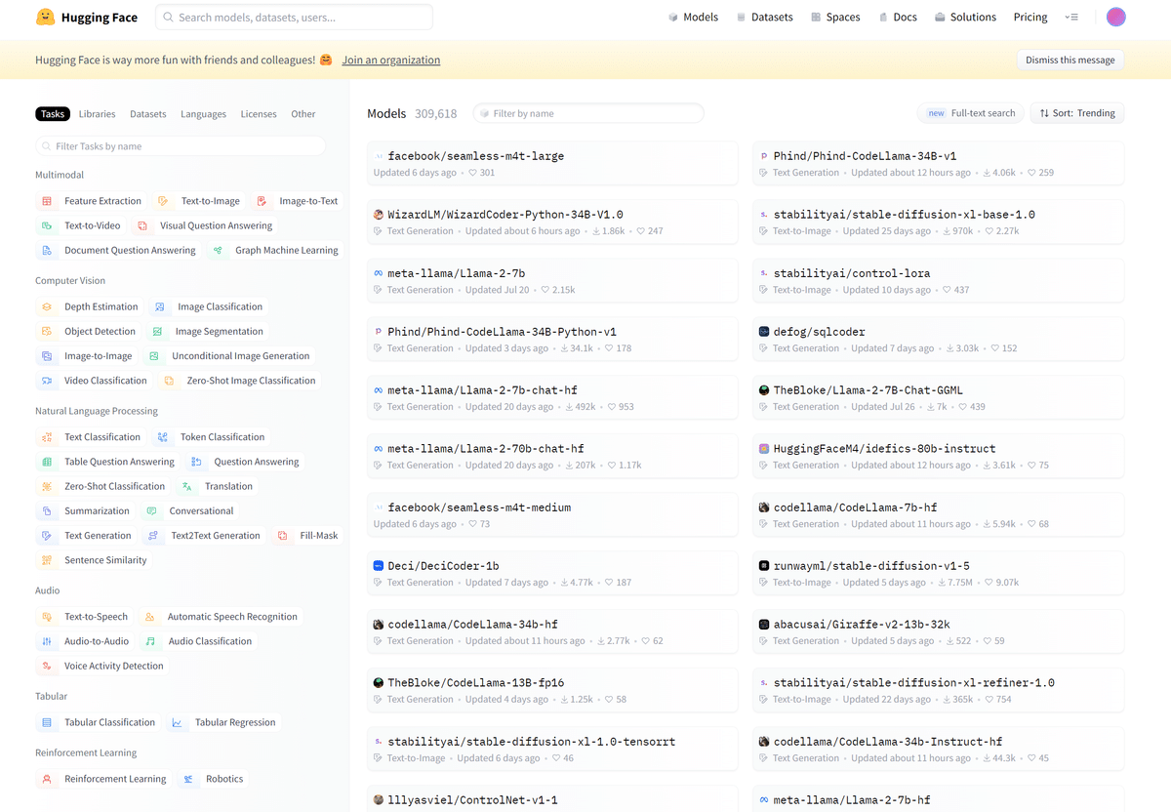The height and width of the screenshot is (812, 1171).
Task: Expand the navigation more-options menu icon
Action: pos(1071,17)
